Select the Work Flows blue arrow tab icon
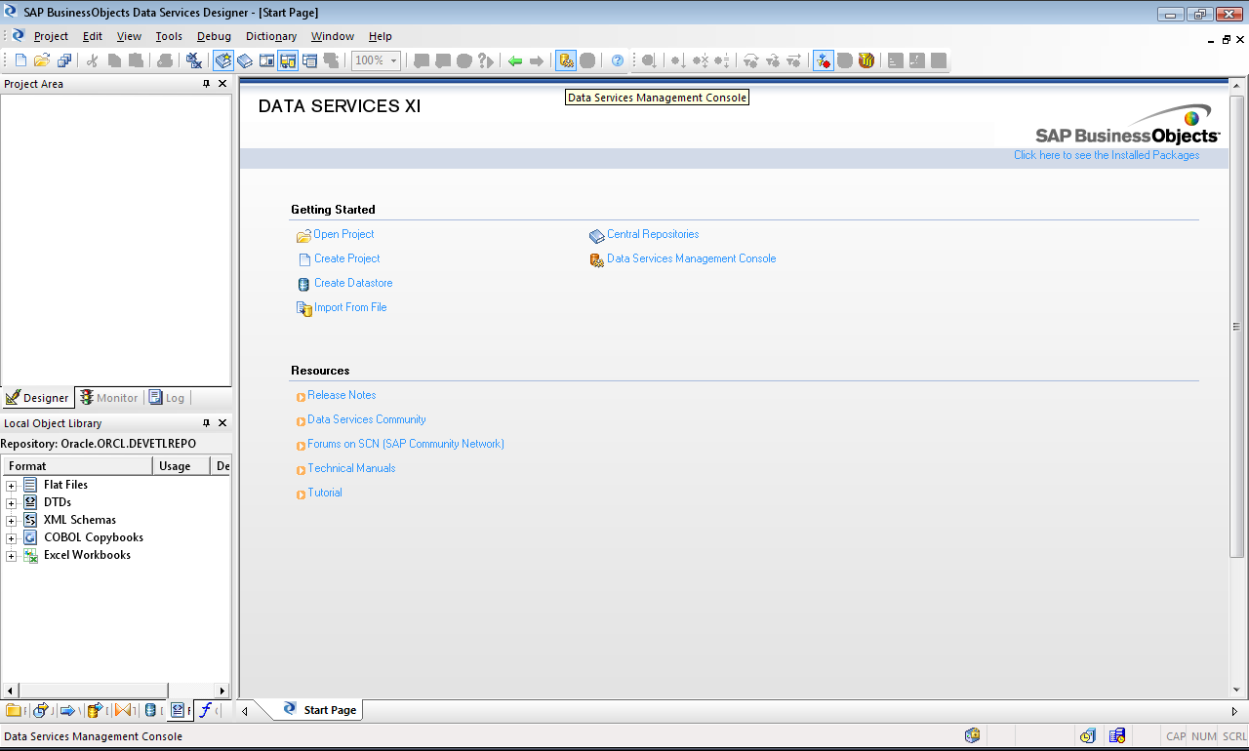The width and height of the screenshot is (1249, 751). 68,710
